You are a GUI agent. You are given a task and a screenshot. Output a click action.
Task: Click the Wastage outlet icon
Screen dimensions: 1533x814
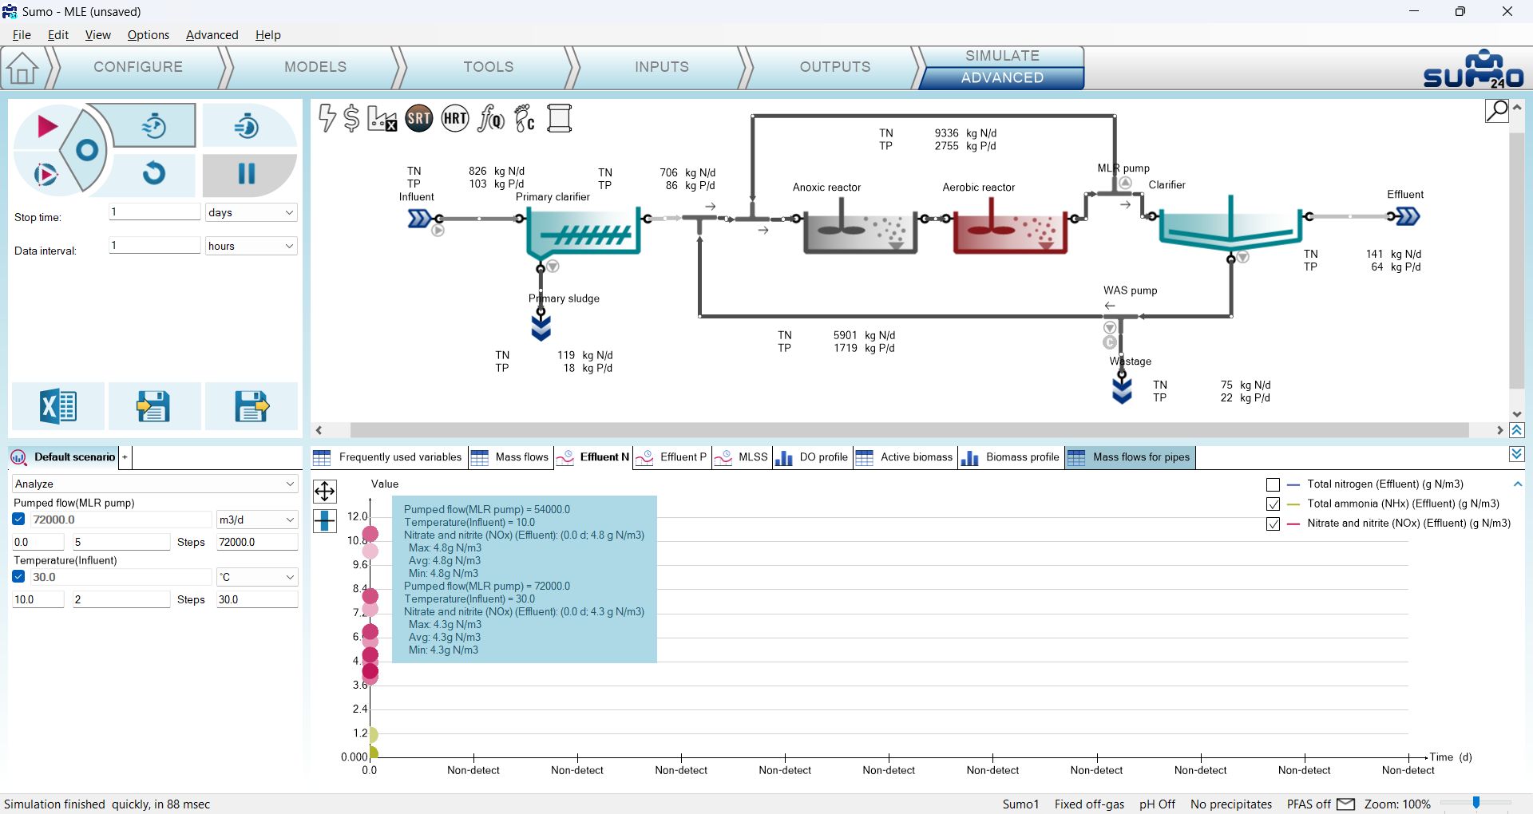click(1122, 390)
